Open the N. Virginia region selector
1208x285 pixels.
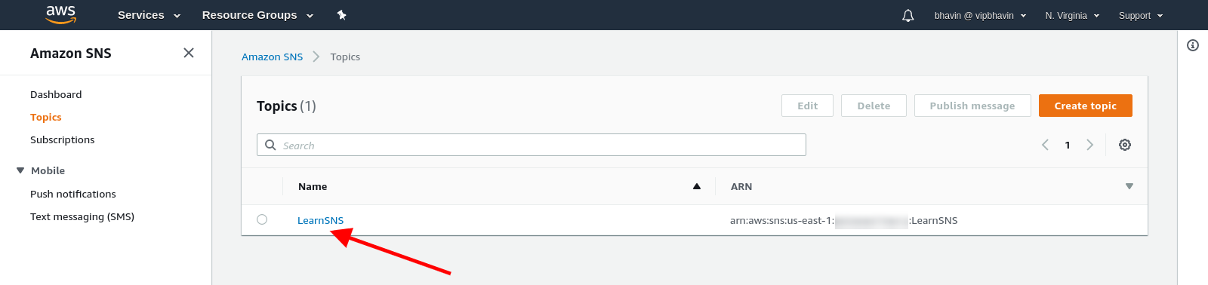pyautogui.click(x=1072, y=15)
